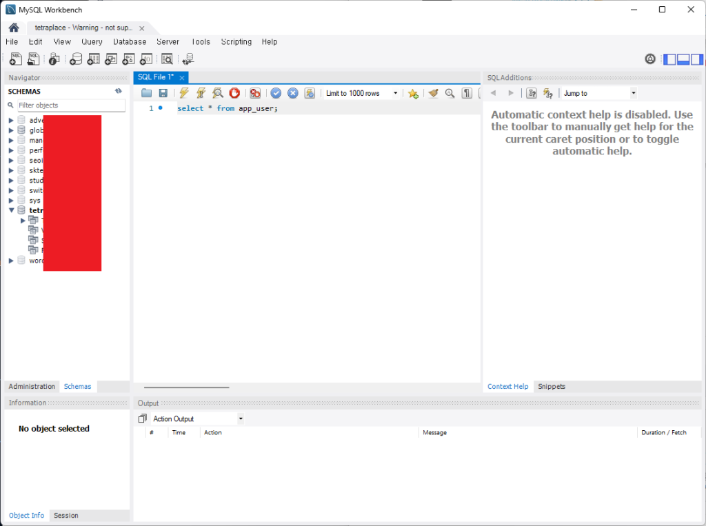Click the editor horizontal scrollbar
Image resolution: width=706 pixels, height=526 pixels.
(x=186, y=387)
